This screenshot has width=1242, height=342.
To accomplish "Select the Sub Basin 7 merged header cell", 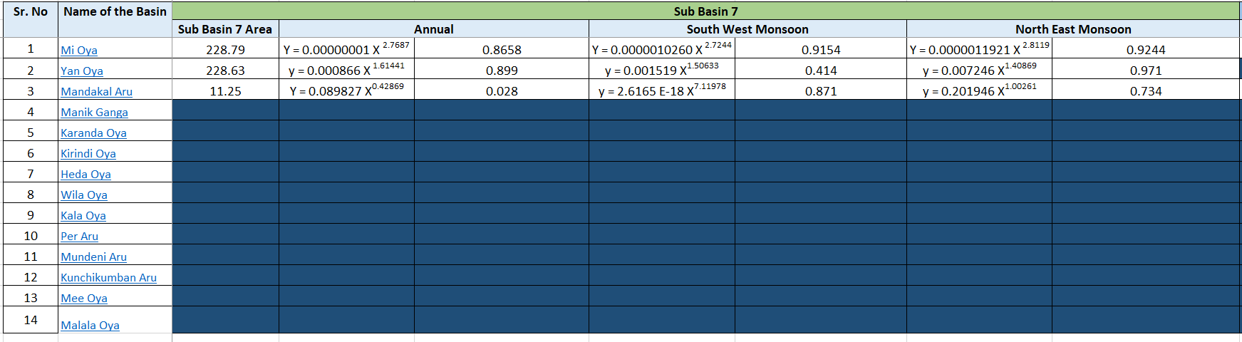I will (x=705, y=11).
